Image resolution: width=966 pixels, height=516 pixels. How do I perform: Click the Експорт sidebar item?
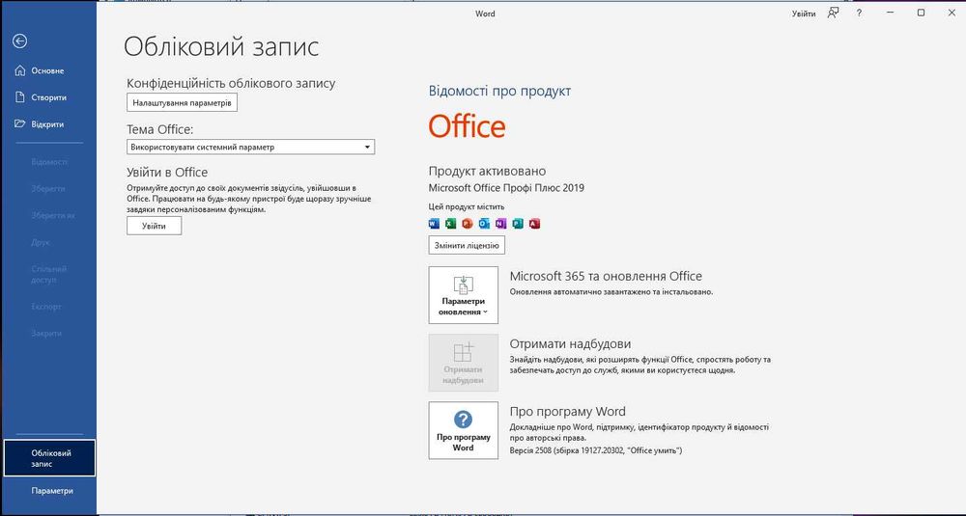(x=48, y=307)
